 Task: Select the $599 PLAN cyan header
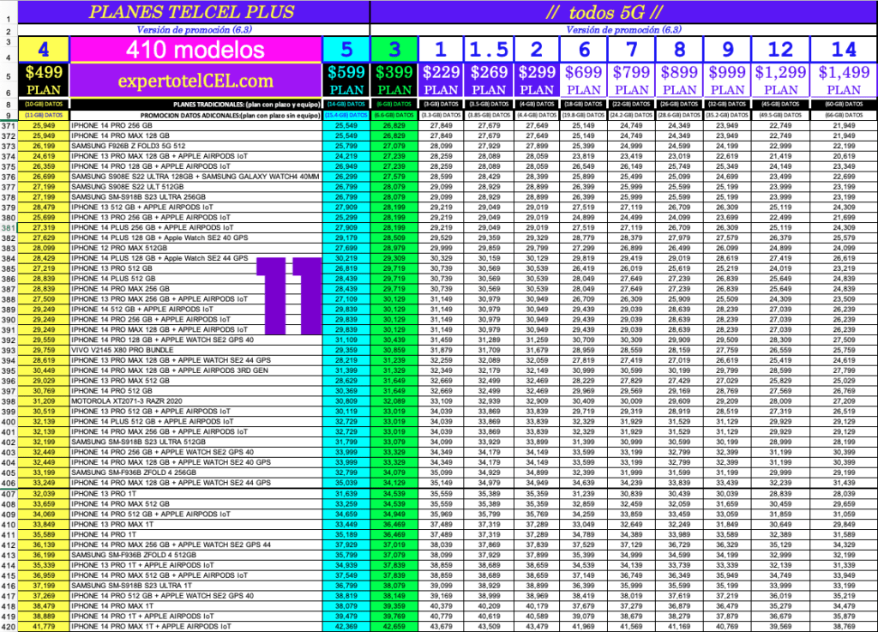[346, 81]
